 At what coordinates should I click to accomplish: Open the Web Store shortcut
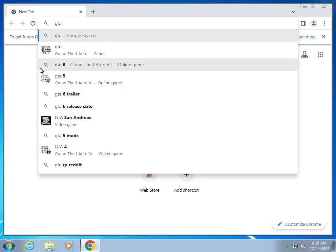150,183
